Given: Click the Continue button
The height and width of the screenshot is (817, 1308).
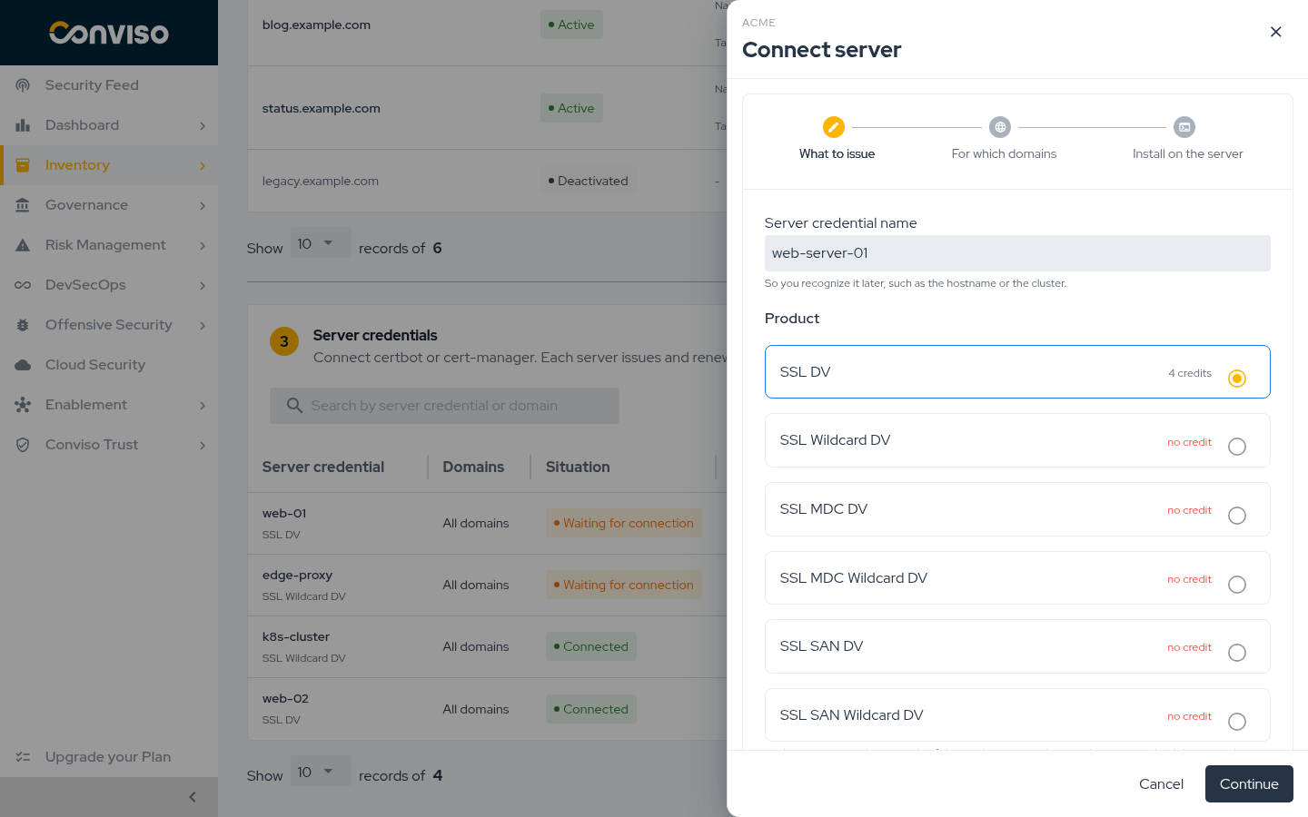Looking at the screenshot, I should click(1249, 784).
